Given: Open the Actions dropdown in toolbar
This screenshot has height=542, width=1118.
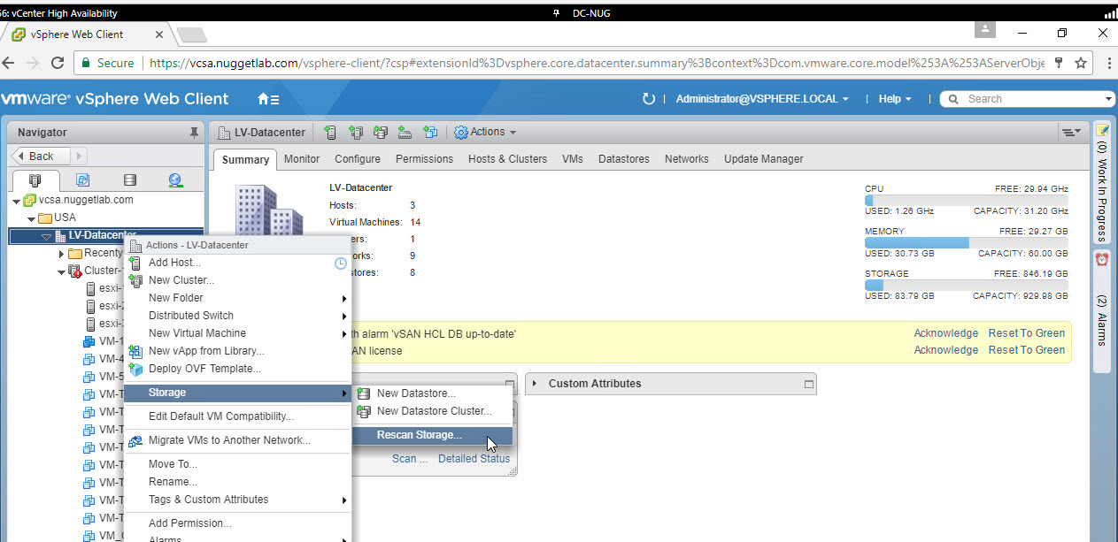Looking at the screenshot, I should coord(485,133).
